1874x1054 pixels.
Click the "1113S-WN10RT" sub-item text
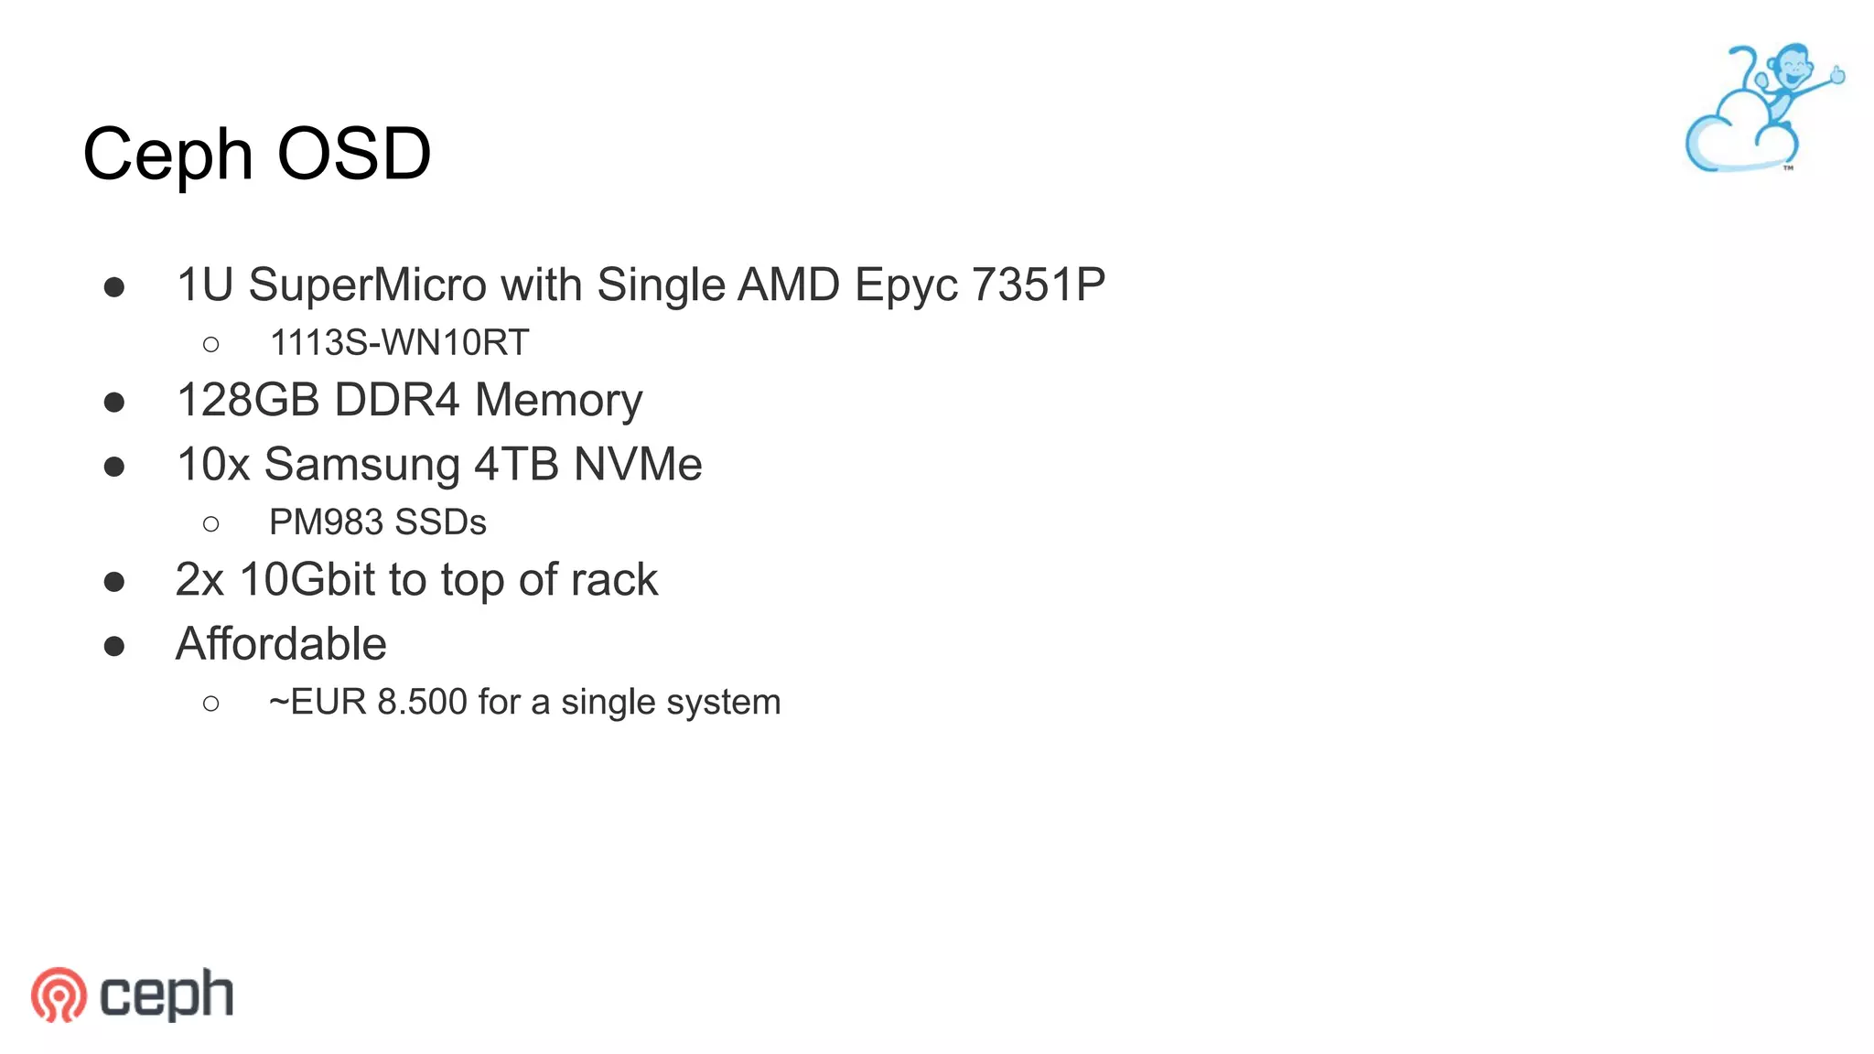(x=399, y=343)
